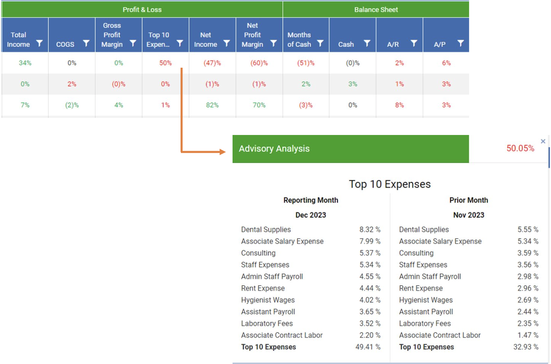Select the (51)% Months of Cash cell
The image size is (551, 364).
pos(306,63)
